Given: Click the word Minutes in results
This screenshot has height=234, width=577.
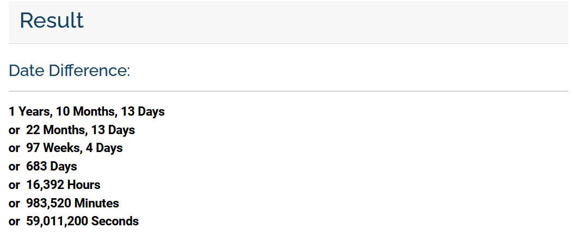Looking at the screenshot, I should (97, 203).
